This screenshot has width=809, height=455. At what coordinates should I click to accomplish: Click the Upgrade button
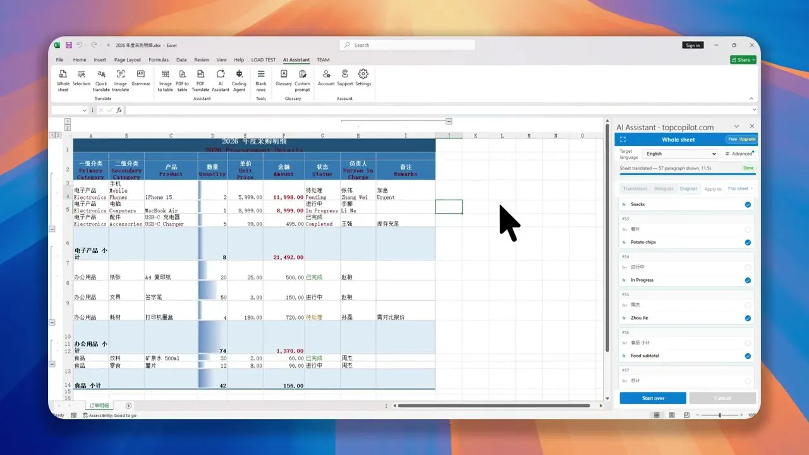tap(748, 139)
